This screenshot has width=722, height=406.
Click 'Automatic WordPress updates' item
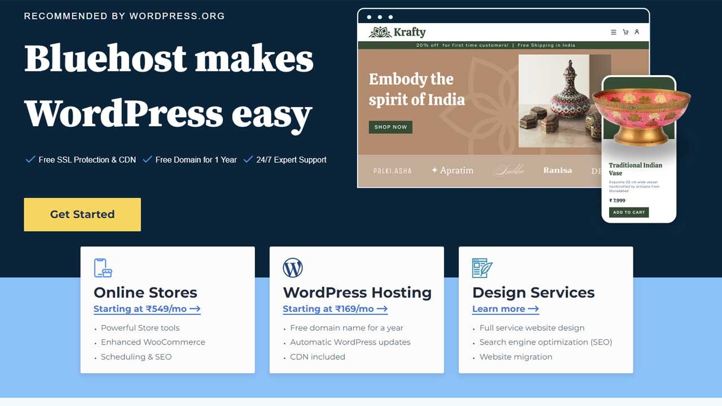tap(350, 342)
